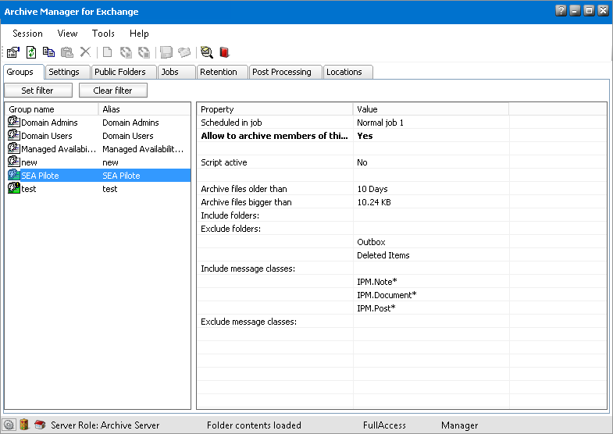Click the gear icon in status bar
Image resolution: width=613 pixels, height=434 pixels.
(x=9, y=425)
